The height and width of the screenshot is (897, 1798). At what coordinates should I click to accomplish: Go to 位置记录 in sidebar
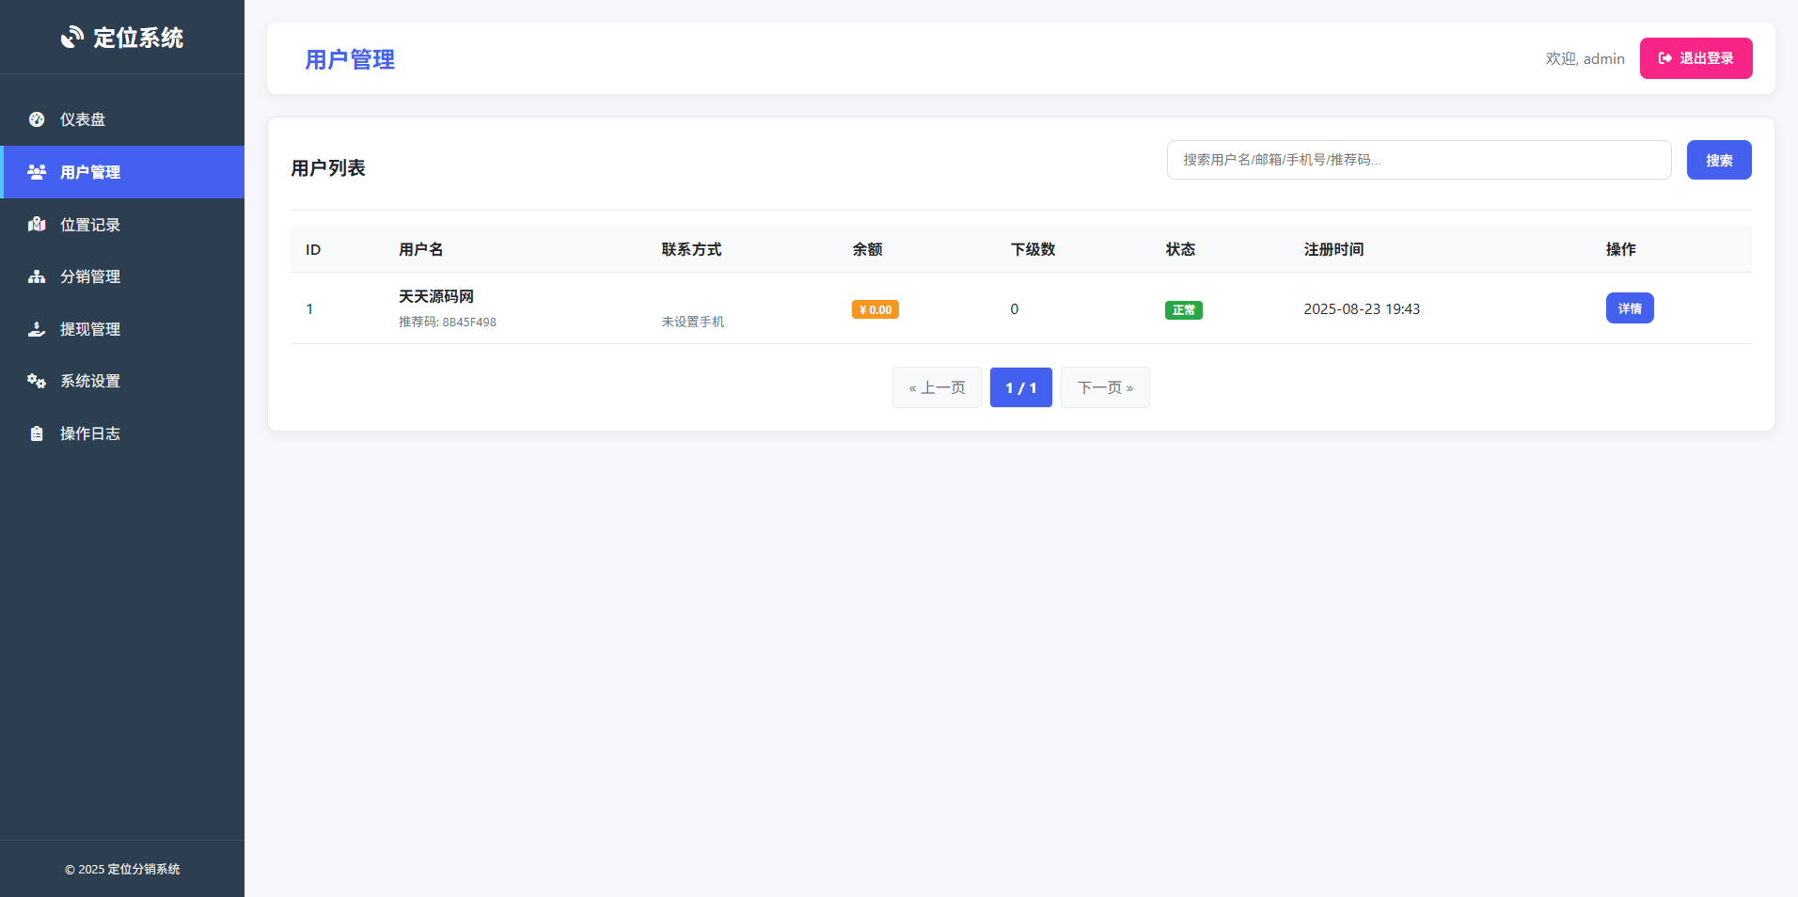click(x=90, y=225)
